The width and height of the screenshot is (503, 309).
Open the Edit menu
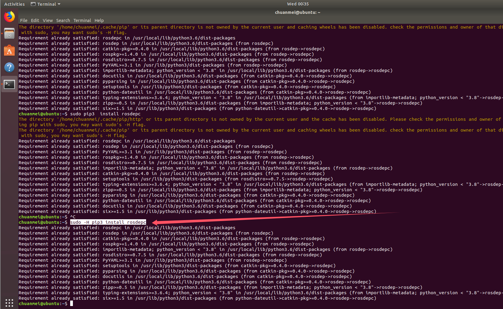(x=35, y=20)
